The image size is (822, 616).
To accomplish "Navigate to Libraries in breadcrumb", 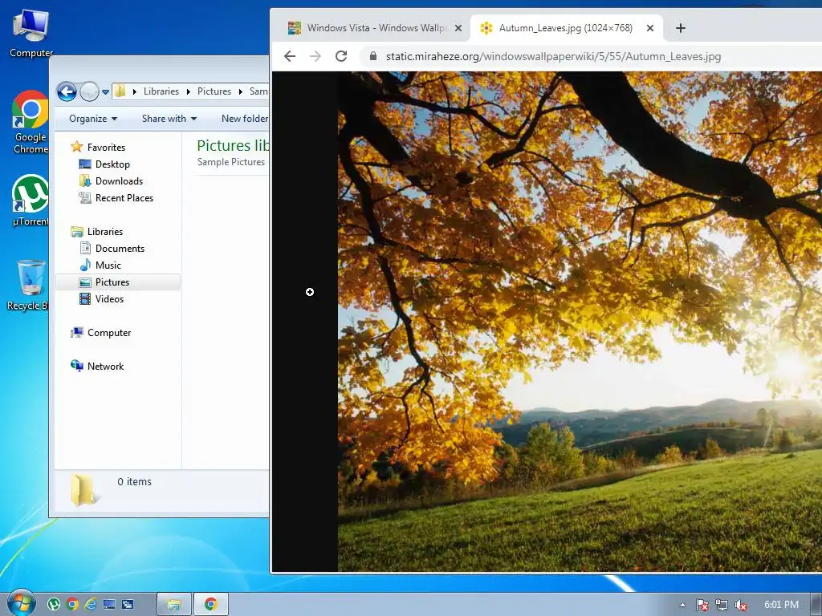I will [x=161, y=91].
